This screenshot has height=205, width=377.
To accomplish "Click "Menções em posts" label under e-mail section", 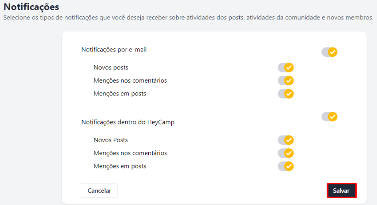I will [120, 94].
